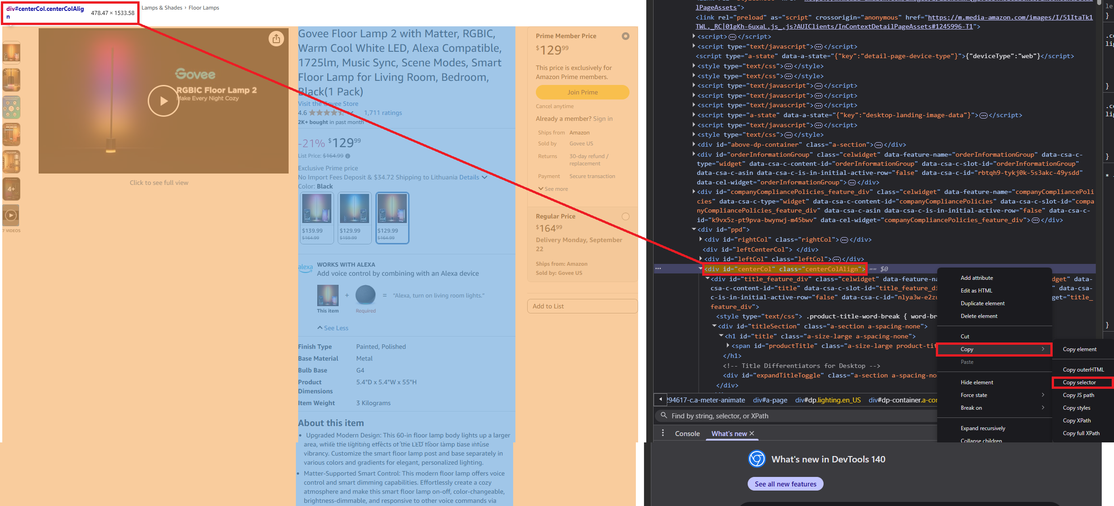
Task: Select the Prime Member Price radio option
Action: point(625,36)
